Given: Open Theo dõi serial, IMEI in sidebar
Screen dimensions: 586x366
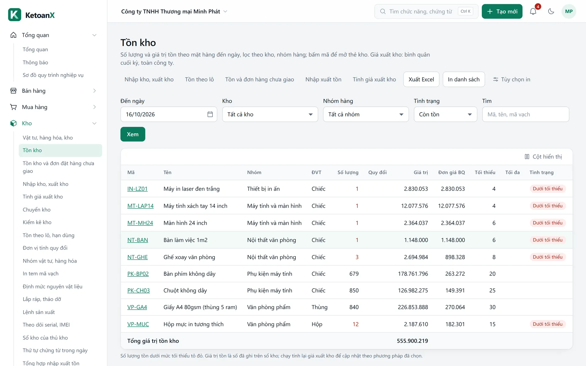Looking at the screenshot, I should [x=46, y=325].
